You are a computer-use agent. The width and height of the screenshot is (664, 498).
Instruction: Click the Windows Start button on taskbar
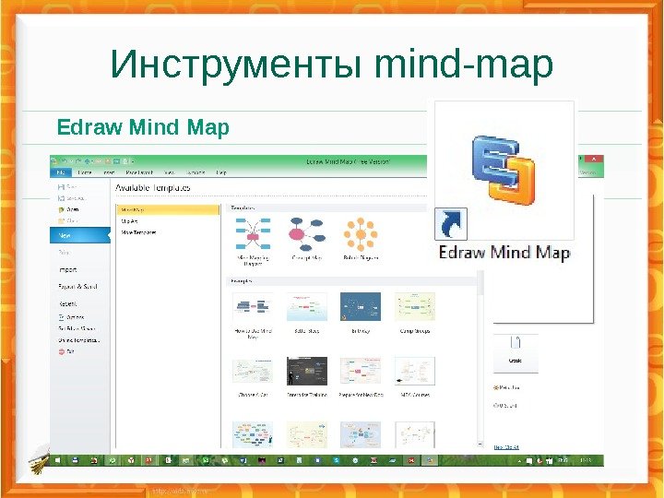57,460
